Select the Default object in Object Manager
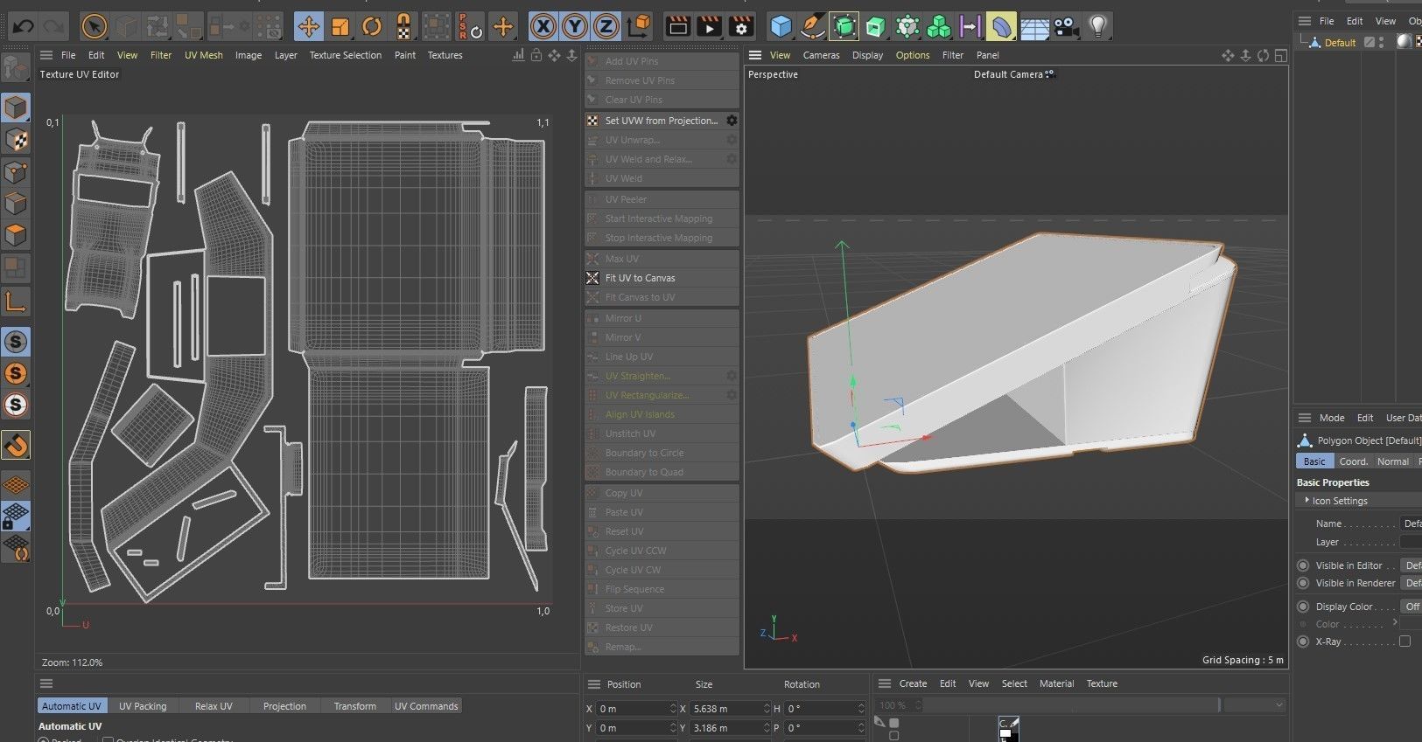1422x742 pixels. click(x=1339, y=42)
